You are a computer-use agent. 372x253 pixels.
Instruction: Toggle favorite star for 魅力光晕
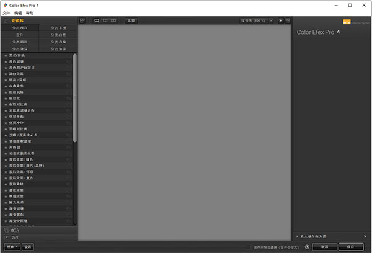coord(6,202)
